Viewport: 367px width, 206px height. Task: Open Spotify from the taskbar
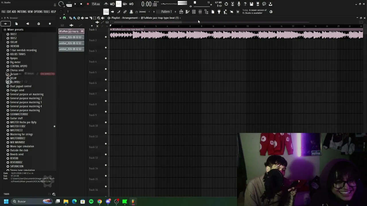tap(91, 201)
